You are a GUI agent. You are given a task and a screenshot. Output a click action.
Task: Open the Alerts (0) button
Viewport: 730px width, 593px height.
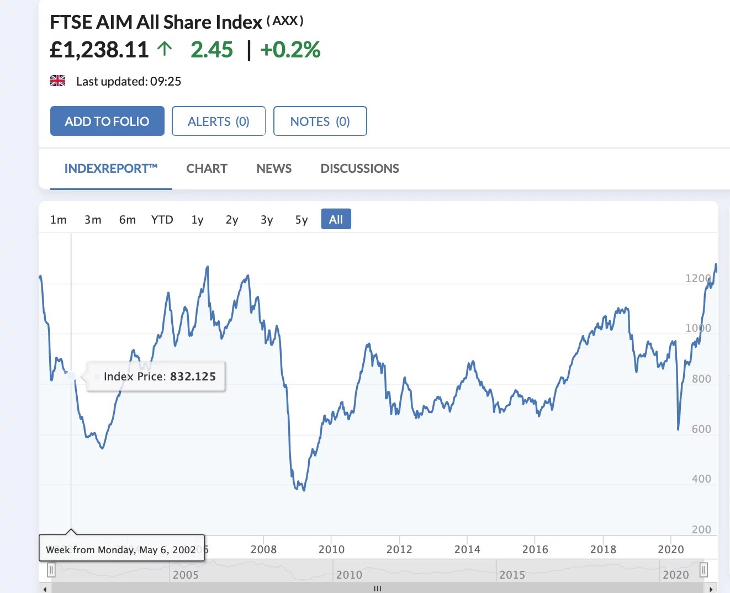pyautogui.click(x=219, y=121)
